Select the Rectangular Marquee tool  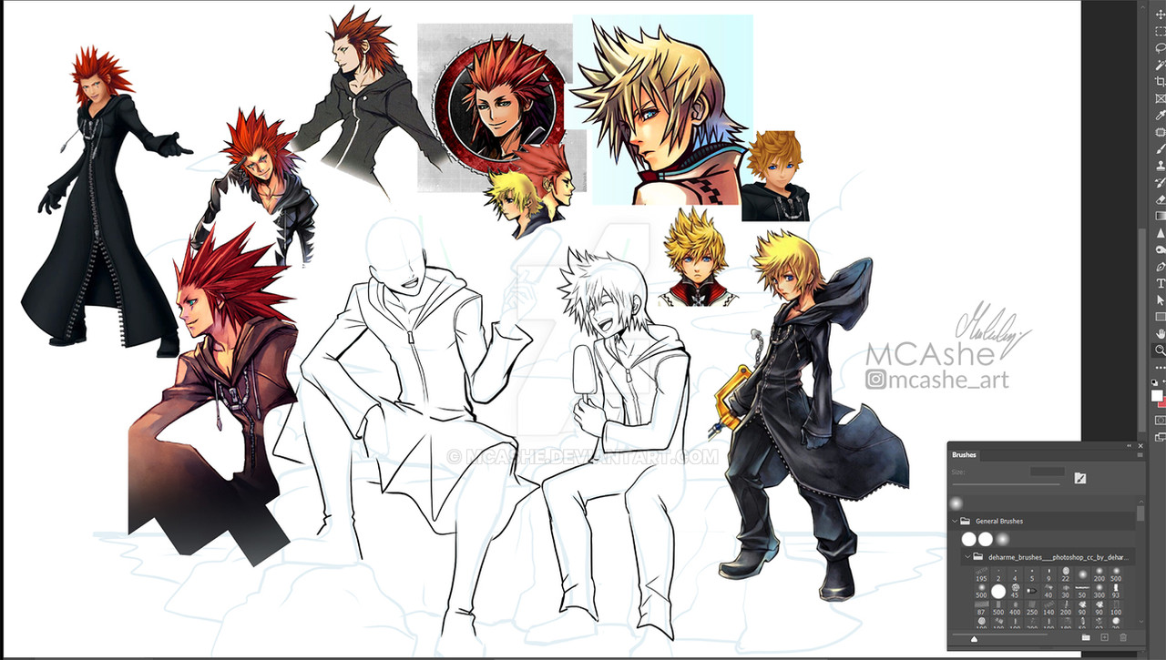point(1160,30)
